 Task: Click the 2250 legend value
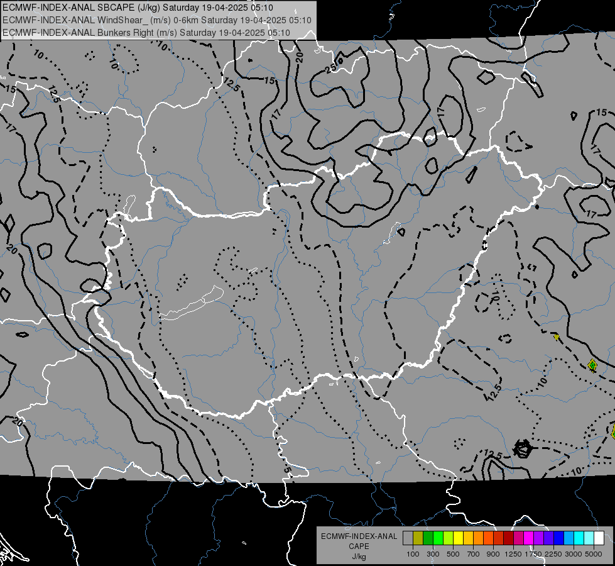click(x=553, y=554)
